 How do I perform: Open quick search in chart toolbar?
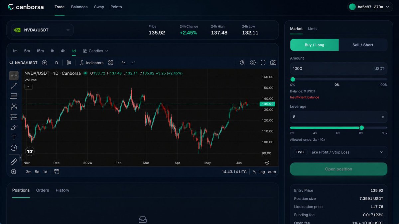(x=242, y=62)
